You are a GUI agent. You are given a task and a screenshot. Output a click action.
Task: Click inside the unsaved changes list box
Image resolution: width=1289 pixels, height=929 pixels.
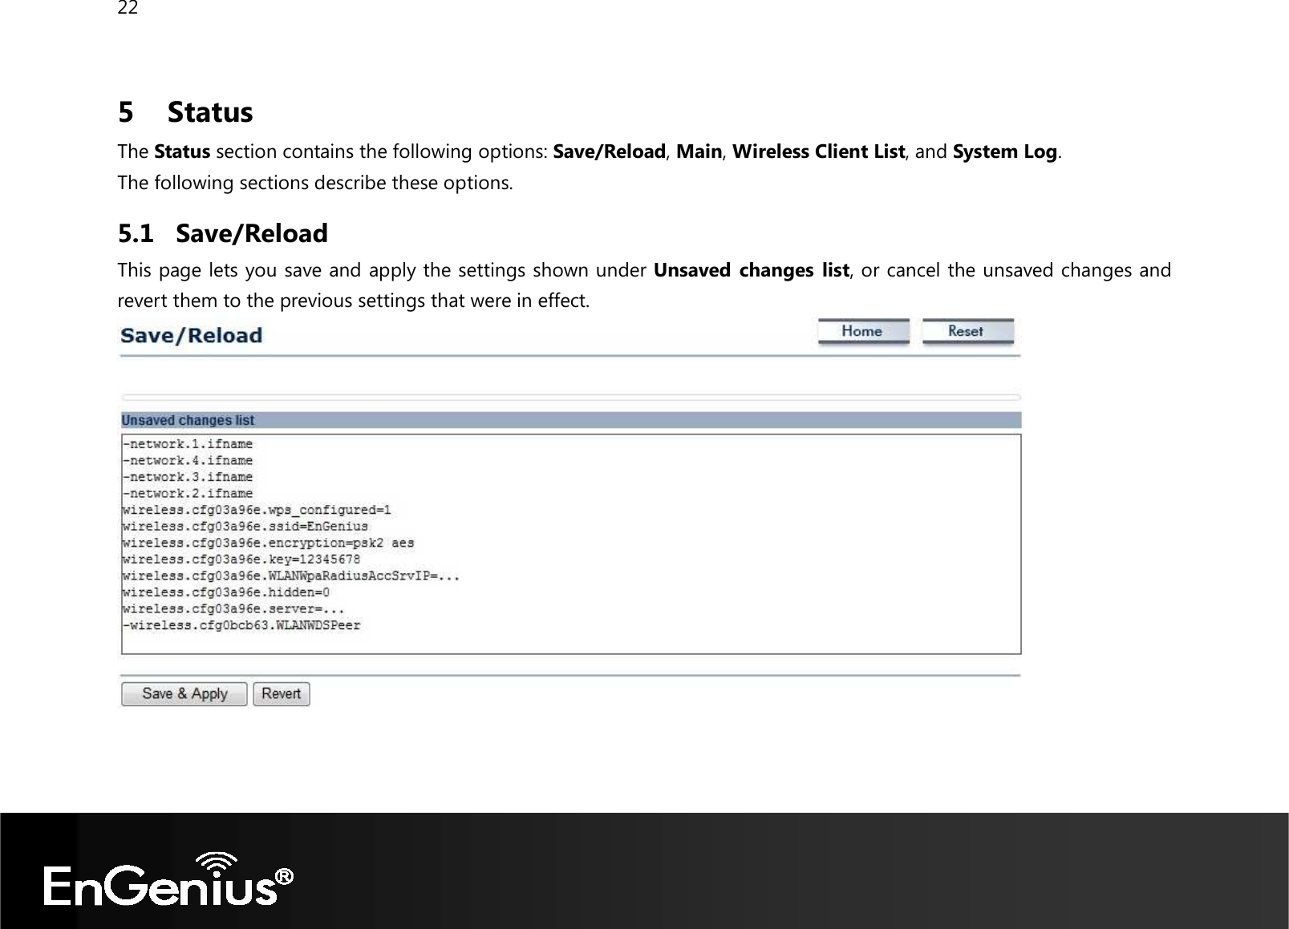point(571,543)
